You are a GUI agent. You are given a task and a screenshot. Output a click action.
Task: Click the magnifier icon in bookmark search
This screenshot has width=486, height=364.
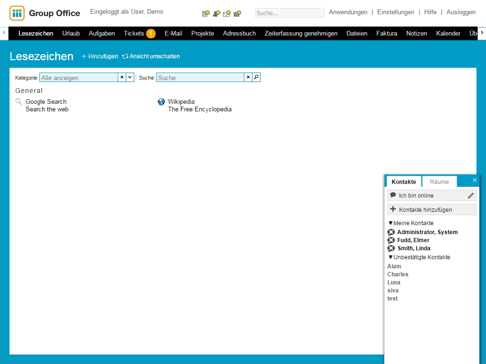tap(256, 77)
